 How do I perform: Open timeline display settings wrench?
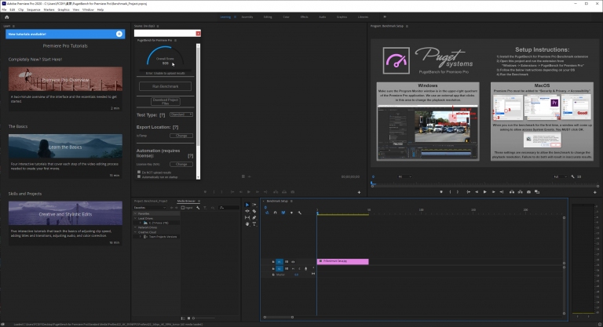click(x=300, y=213)
